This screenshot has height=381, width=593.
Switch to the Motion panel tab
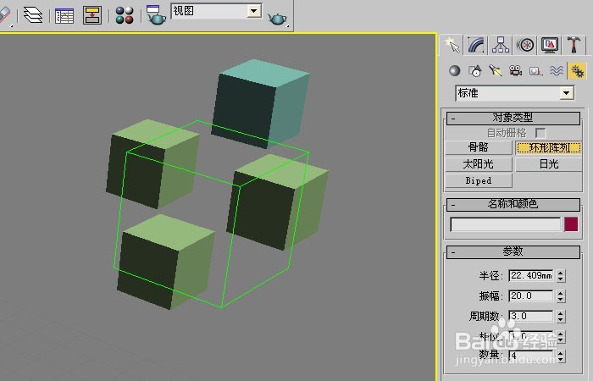[525, 45]
